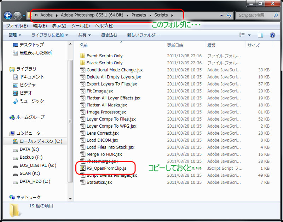Click the 新しいフォルダー button
The height and width of the screenshot is (222, 283).
click(x=143, y=35)
